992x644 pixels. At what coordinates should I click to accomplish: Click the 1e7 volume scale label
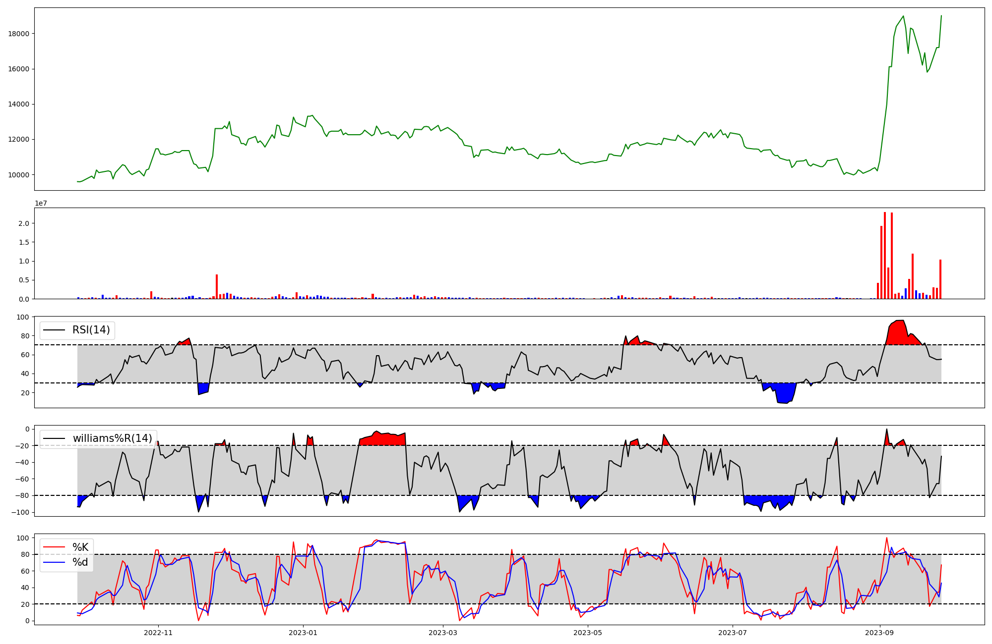tap(41, 203)
